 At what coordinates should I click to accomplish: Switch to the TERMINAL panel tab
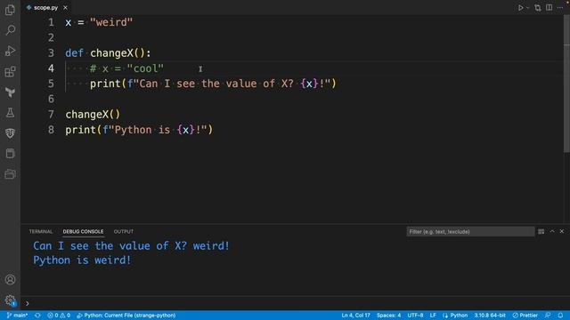41,231
